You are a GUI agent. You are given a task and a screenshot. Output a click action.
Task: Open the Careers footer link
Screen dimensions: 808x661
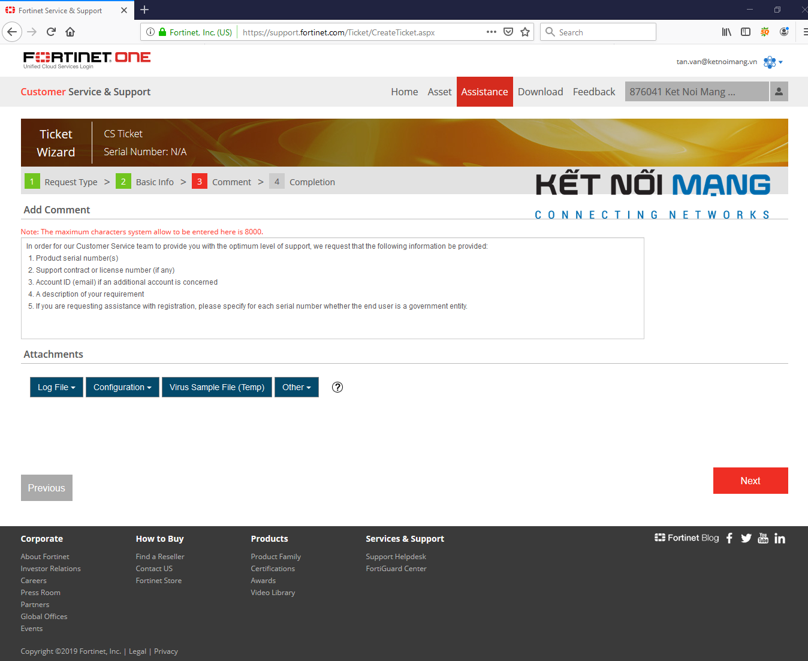pos(34,581)
